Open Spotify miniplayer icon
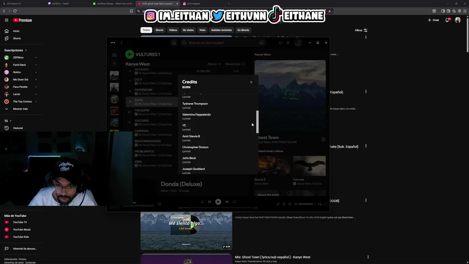 pyautogui.click(x=320, y=204)
